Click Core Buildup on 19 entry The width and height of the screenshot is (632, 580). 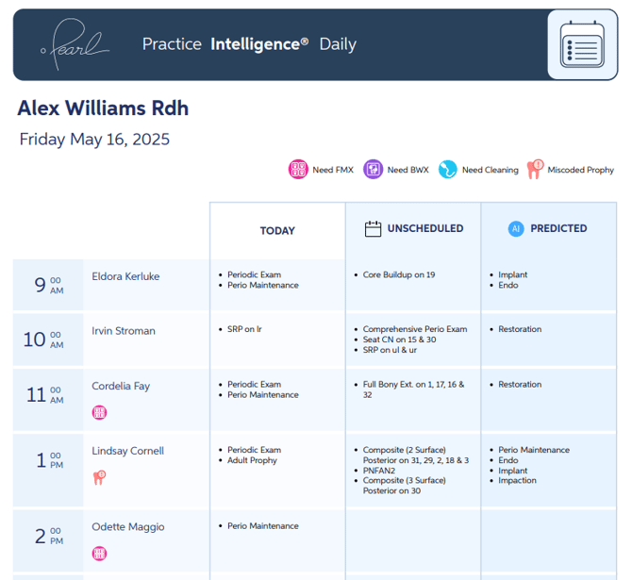coord(399,275)
